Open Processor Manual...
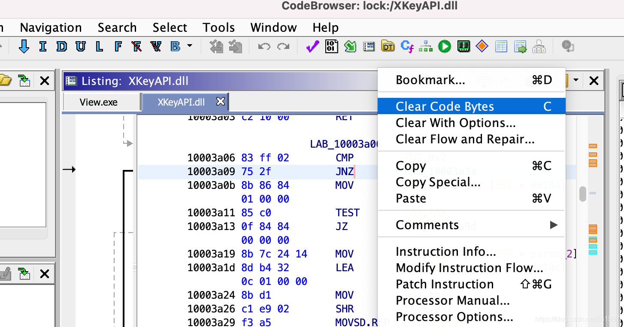 [472, 300]
